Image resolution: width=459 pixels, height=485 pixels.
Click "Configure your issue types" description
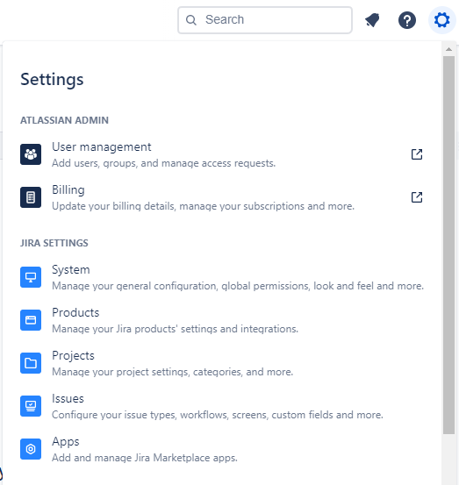(218, 415)
